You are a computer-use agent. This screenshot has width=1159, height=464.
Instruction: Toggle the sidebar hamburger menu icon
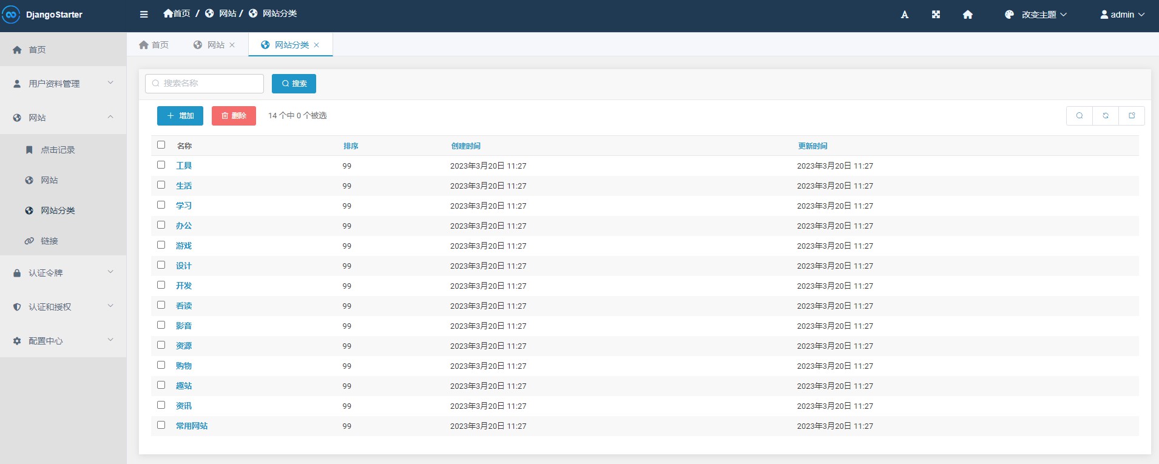click(x=144, y=15)
